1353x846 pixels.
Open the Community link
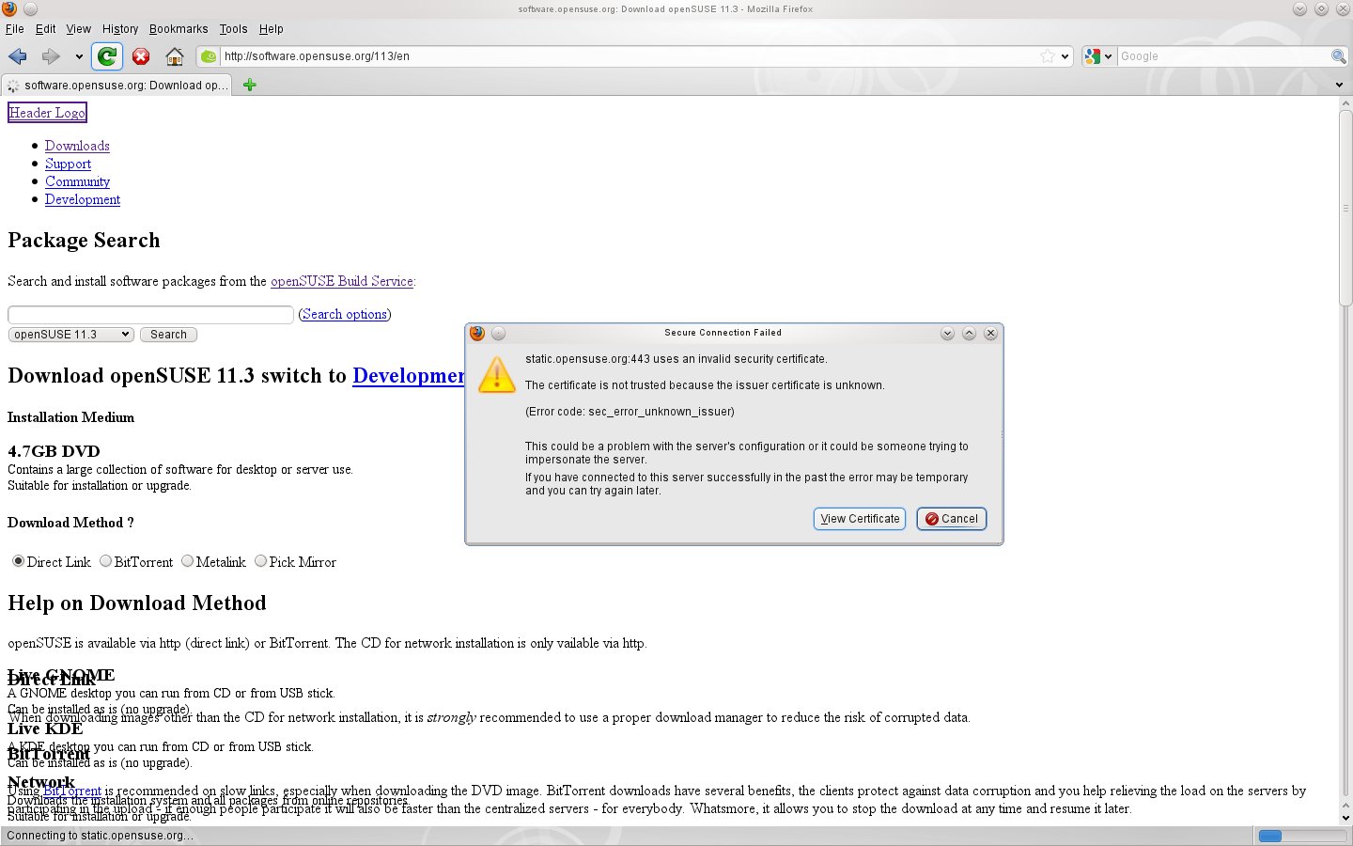[x=77, y=181]
